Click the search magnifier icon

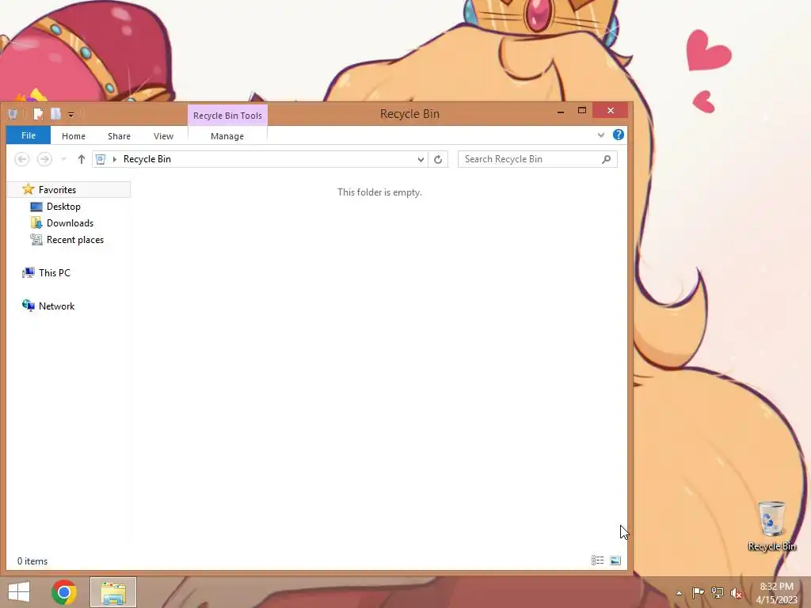[x=606, y=159]
